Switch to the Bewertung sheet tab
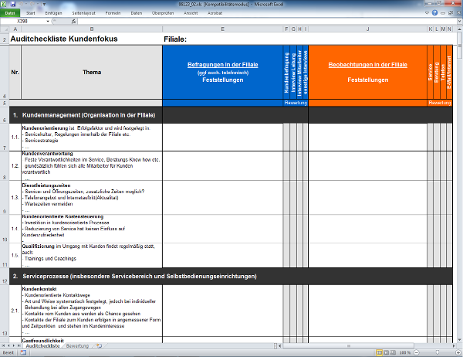 pos(77,345)
